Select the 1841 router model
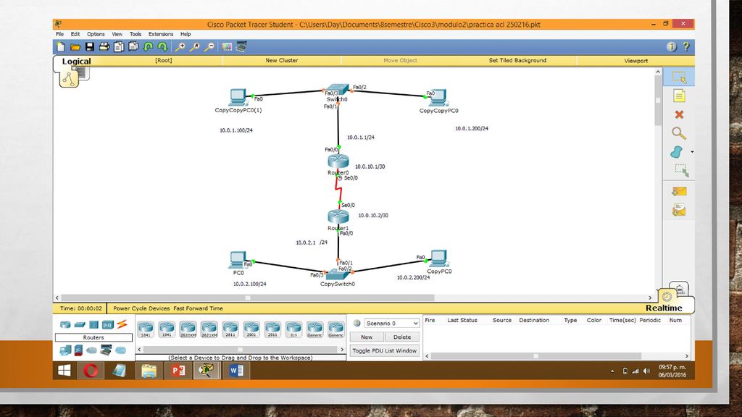 tap(146, 329)
